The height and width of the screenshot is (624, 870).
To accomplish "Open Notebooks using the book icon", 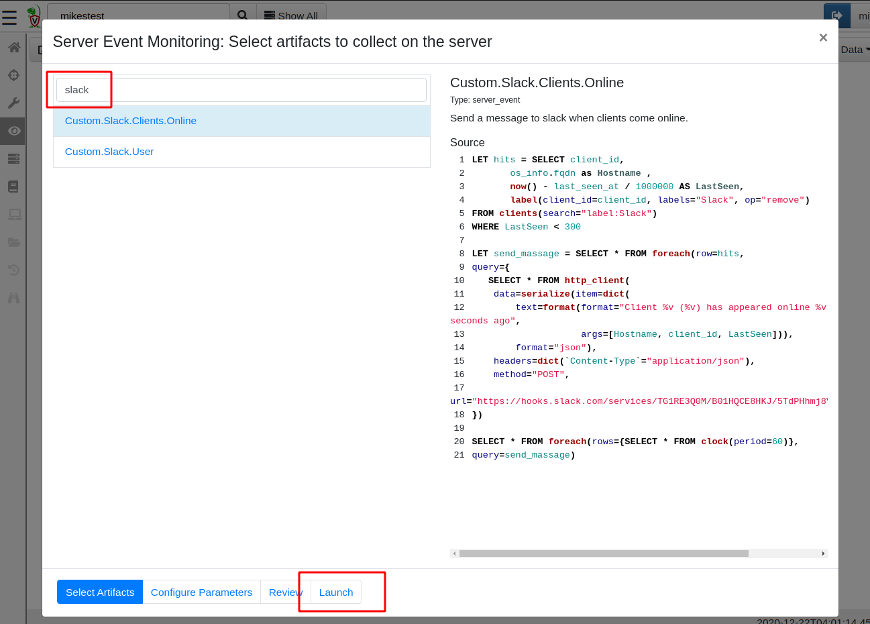I will click(13, 187).
